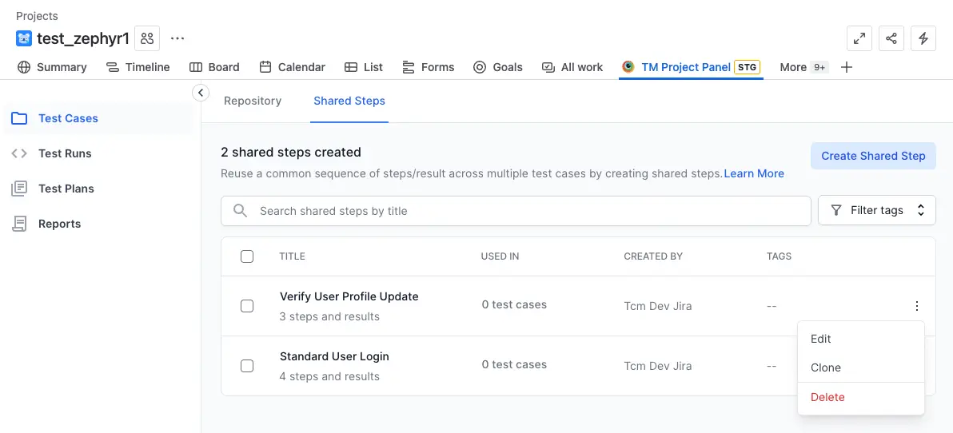Expand the More 9+ tabs menu
Screen dimensions: 953x433
click(803, 67)
